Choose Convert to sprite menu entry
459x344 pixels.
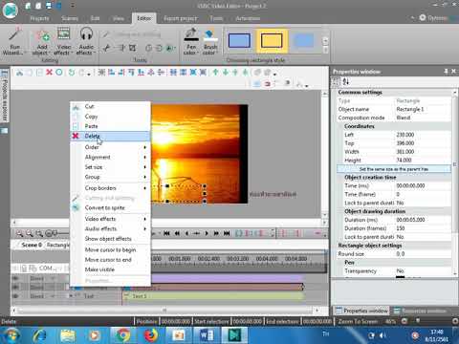[110, 207]
